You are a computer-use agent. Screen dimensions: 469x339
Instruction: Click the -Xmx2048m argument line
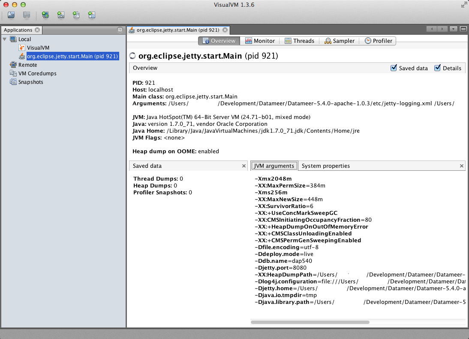(273, 178)
